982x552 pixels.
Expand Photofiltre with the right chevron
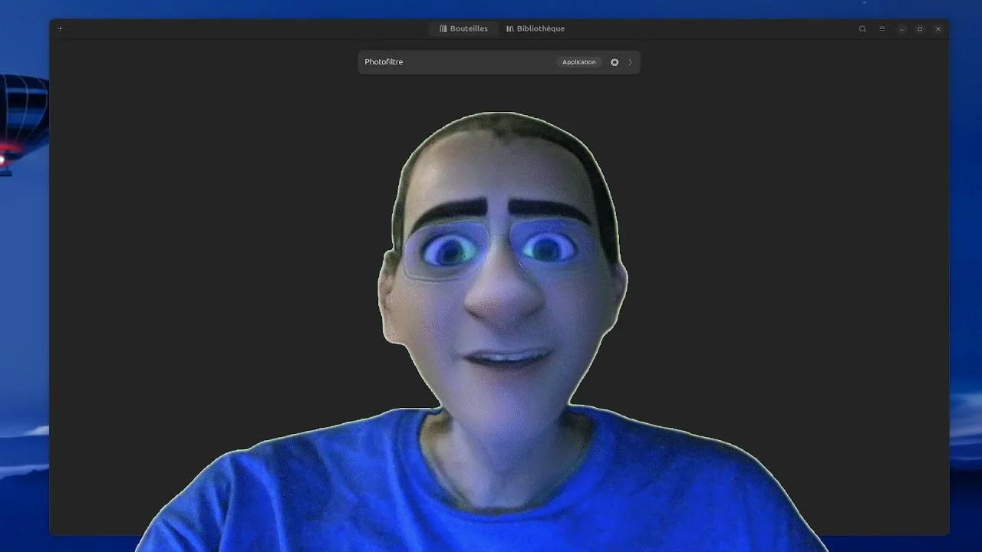click(630, 62)
